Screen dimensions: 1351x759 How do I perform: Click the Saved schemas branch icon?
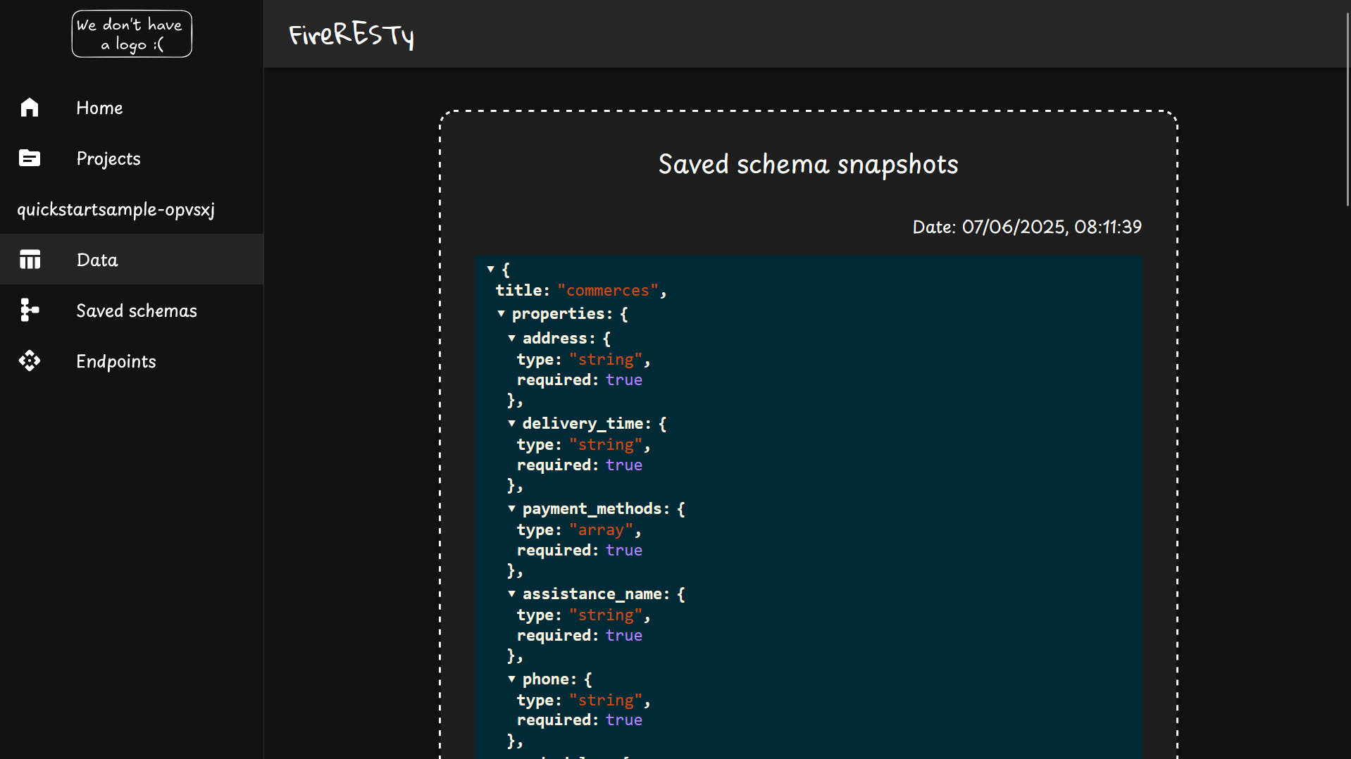coord(30,310)
